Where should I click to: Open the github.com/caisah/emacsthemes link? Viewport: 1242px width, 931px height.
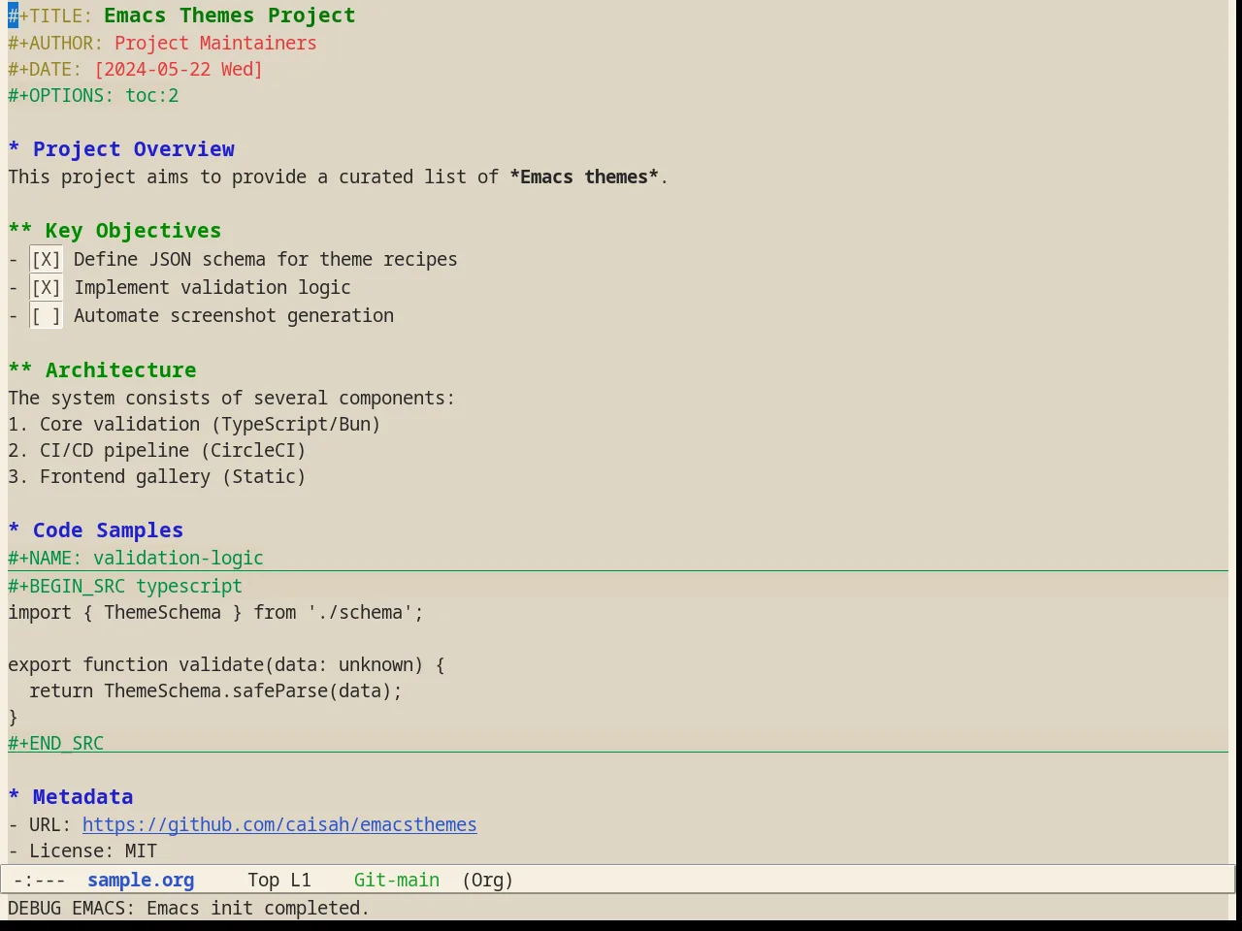[x=279, y=824]
